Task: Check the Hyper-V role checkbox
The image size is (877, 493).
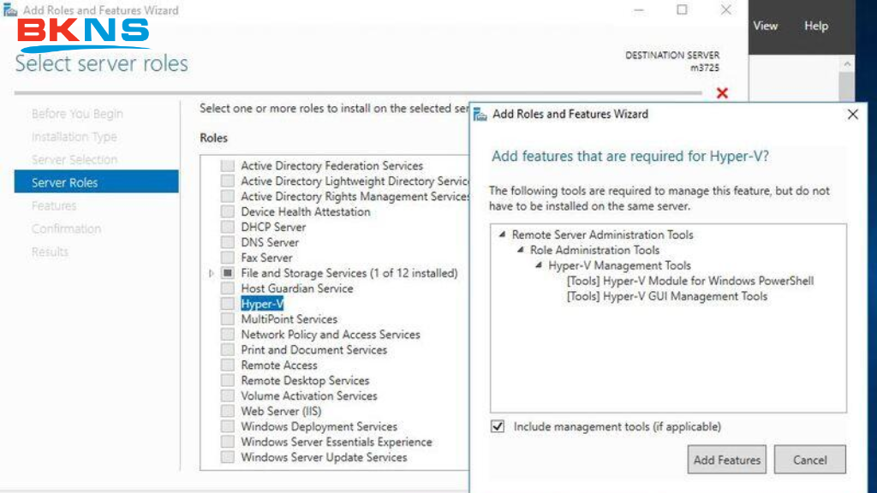Action: coord(227,304)
